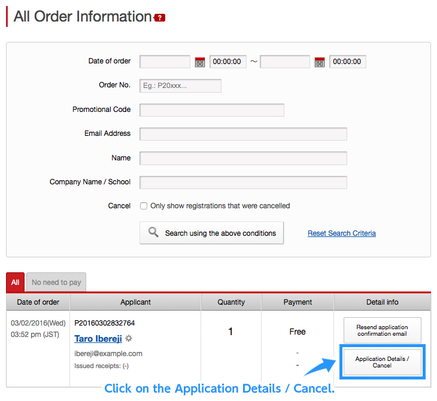Image resolution: width=437 pixels, height=401 pixels.
Task: Focus the start time 00:00:00 field
Action: 228,62
